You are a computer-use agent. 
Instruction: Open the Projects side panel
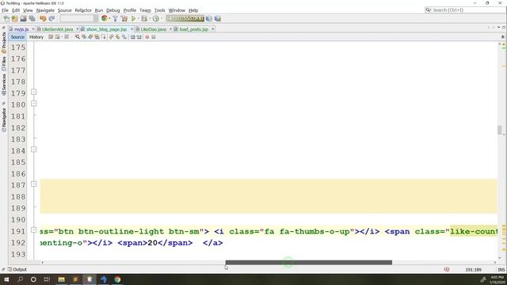tap(4, 42)
